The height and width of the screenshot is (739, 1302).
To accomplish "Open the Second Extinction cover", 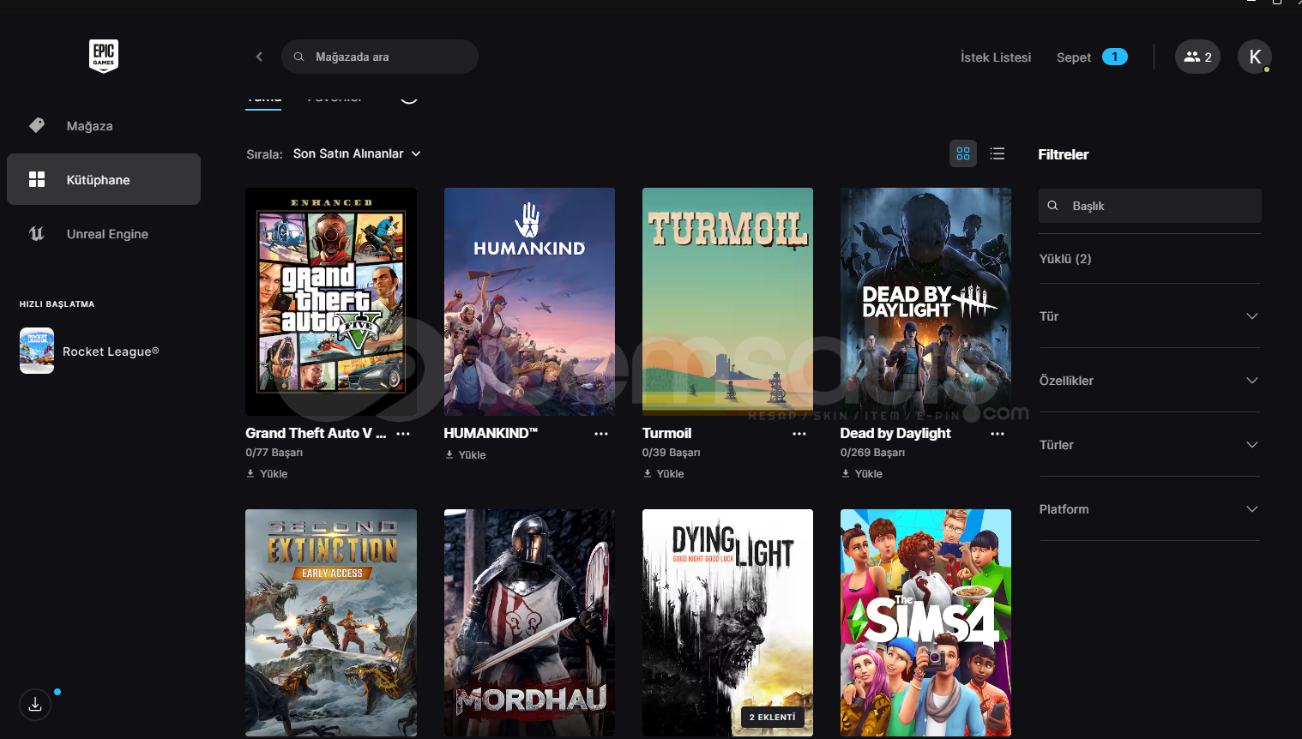I will click(331, 623).
